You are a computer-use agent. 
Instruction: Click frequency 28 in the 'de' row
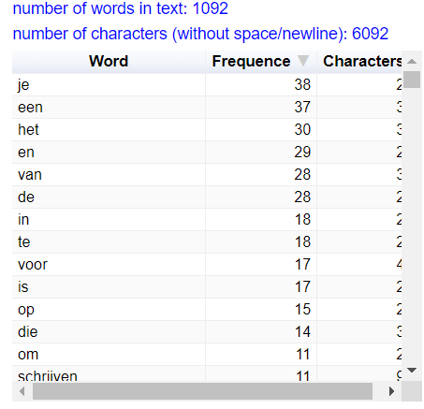302,197
